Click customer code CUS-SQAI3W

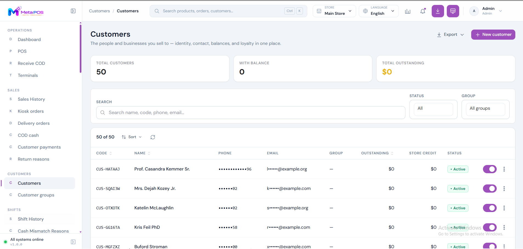(x=108, y=189)
